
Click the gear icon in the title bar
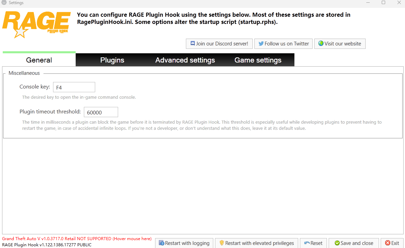[x=4, y=3]
